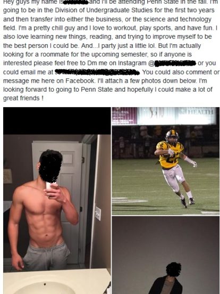This screenshot has height=294, width=220.
Task: Click the gray sweatpants in the selfie
Action: 46,257
